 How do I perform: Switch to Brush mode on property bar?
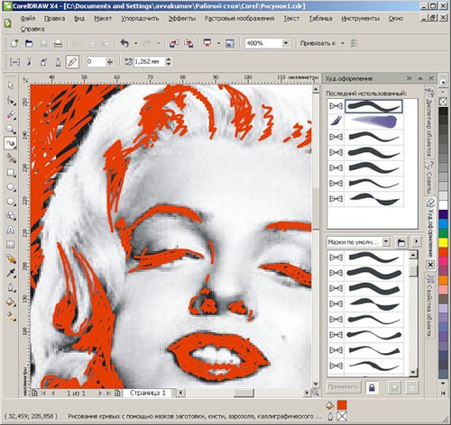(29, 62)
